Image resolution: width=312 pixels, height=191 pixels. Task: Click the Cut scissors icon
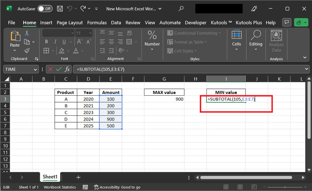pyautogui.click(x=27, y=33)
